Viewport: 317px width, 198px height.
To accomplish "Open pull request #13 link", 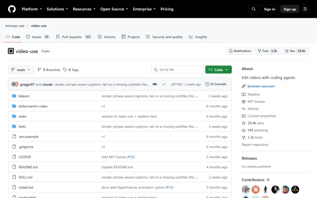I will 170,187.
